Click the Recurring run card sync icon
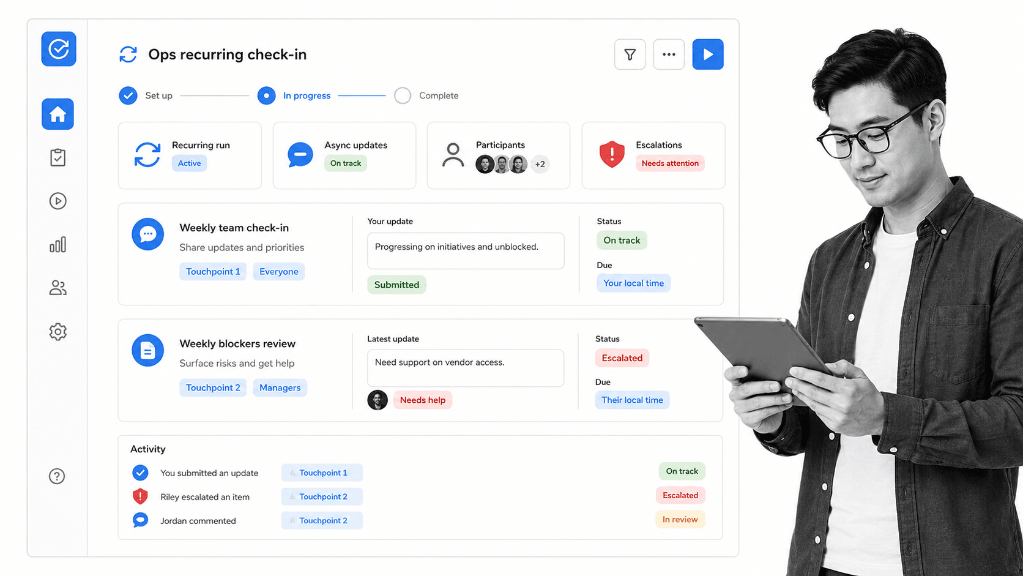 [147, 155]
